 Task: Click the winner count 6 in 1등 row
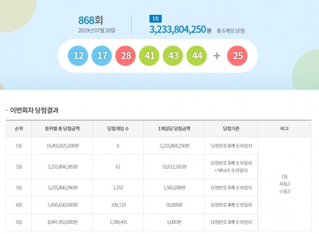click(118, 146)
